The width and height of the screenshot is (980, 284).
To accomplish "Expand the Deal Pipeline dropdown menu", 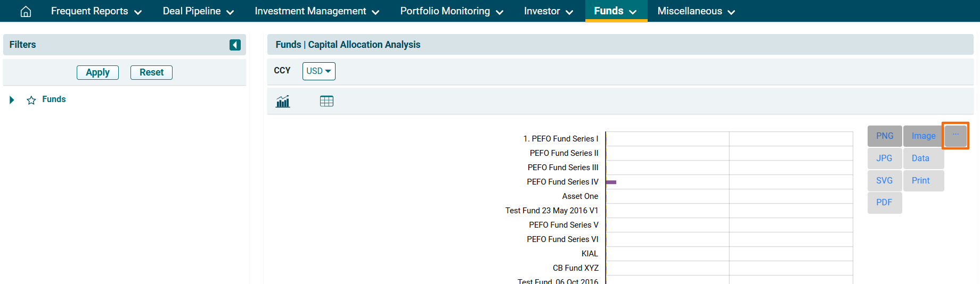I will [198, 11].
